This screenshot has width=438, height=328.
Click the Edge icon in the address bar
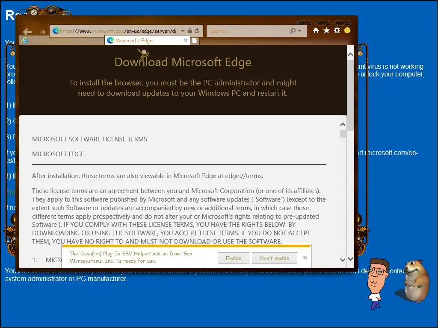pyautogui.click(x=56, y=31)
